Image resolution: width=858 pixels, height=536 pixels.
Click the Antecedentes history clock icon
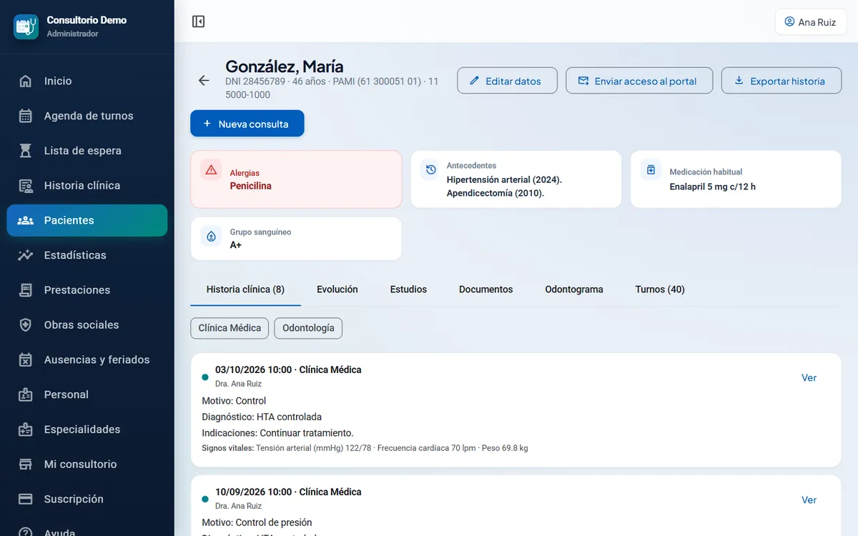pos(430,169)
